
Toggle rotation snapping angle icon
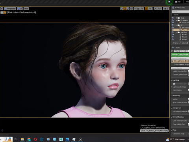[x=146, y=9]
